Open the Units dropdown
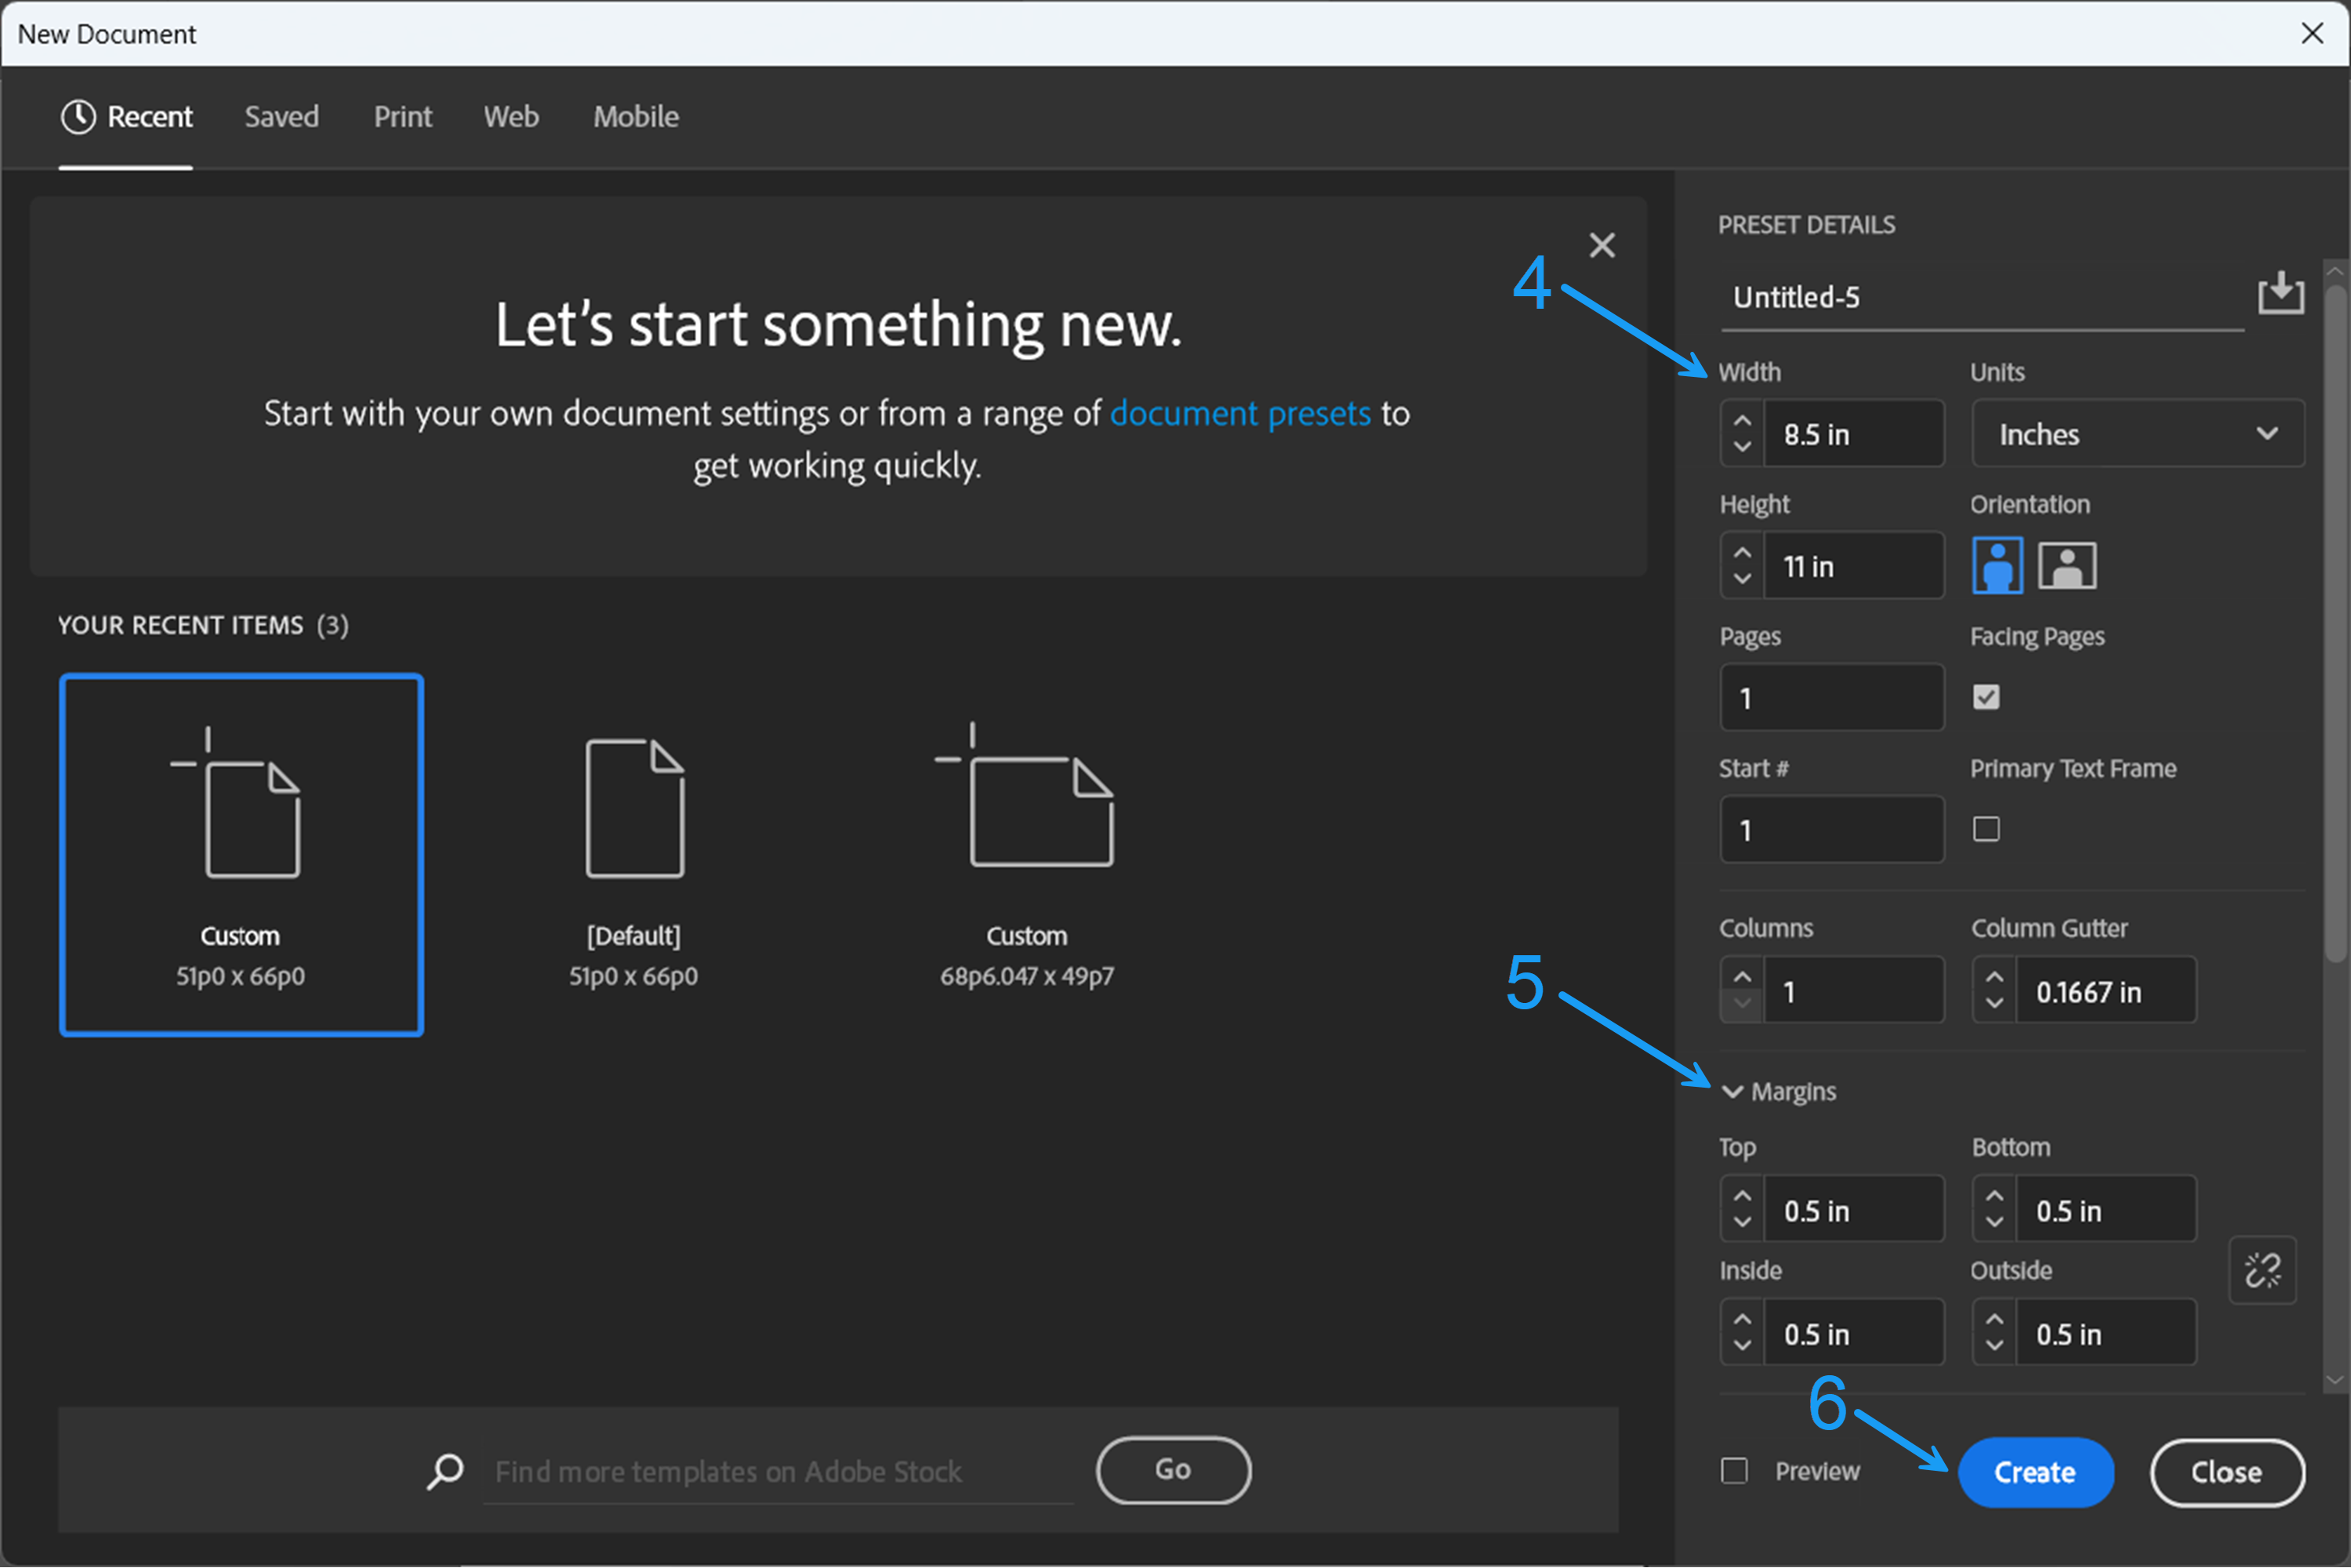The height and width of the screenshot is (1568, 2351). (x=2138, y=433)
